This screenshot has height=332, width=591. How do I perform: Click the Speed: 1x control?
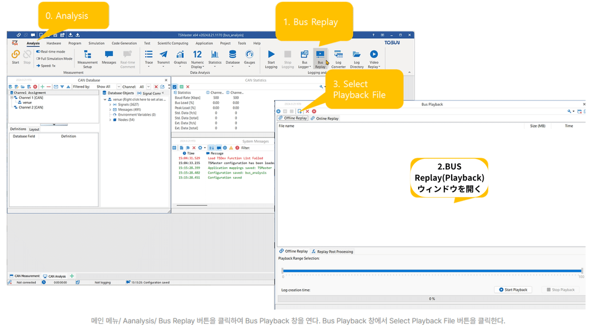click(x=46, y=65)
